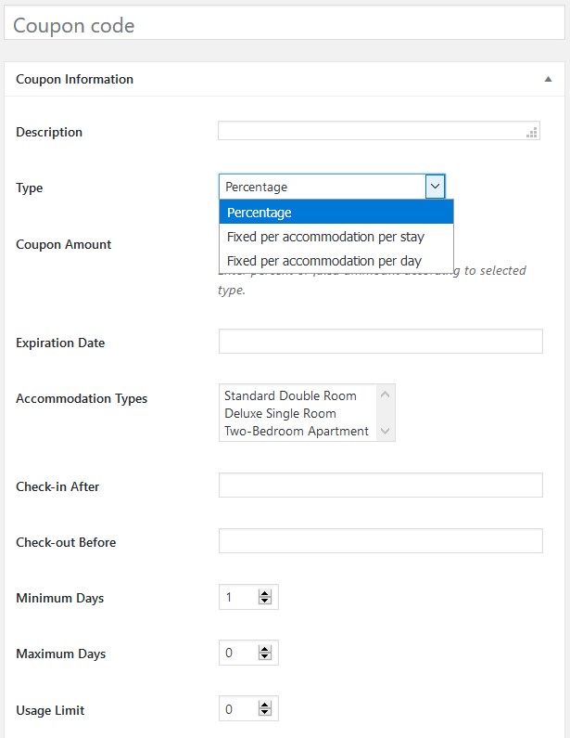Screen dimensions: 570x738
Task: Click the Coupon Information panel heading
Action: pyautogui.click(x=75, y=80)
